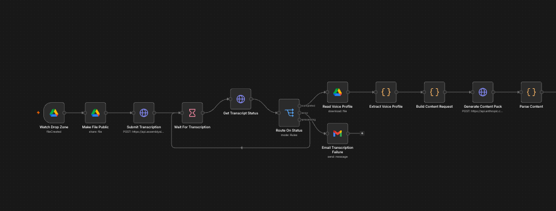
Task: Click the "share: file" subtitle text
Action: (95, 132)
